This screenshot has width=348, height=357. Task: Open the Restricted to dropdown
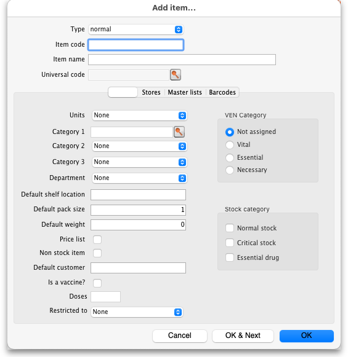[x=137, y=312]
